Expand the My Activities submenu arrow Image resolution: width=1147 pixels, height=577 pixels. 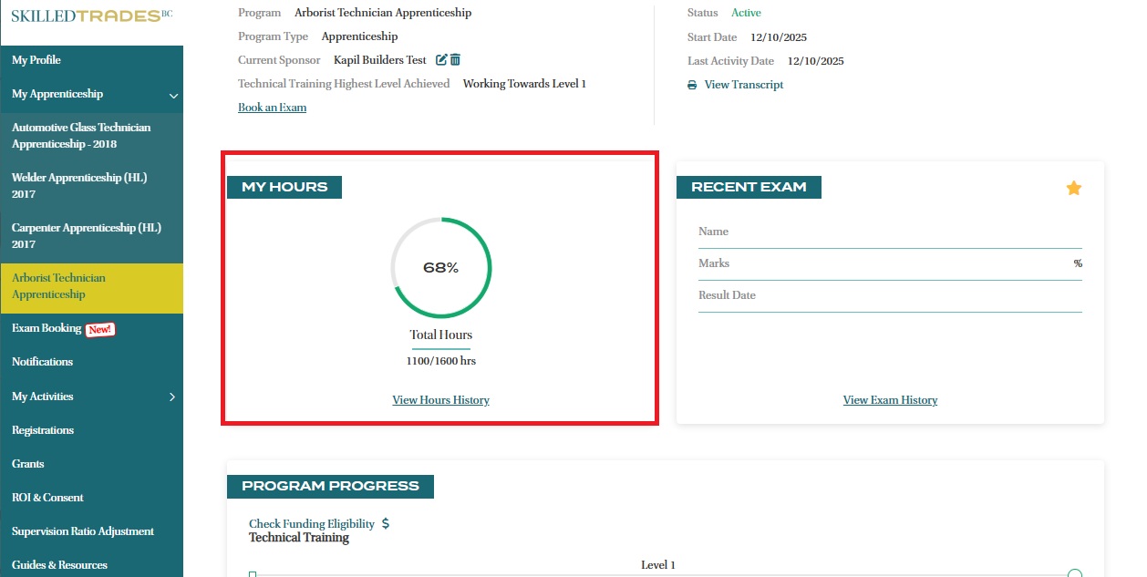(172, 397)
